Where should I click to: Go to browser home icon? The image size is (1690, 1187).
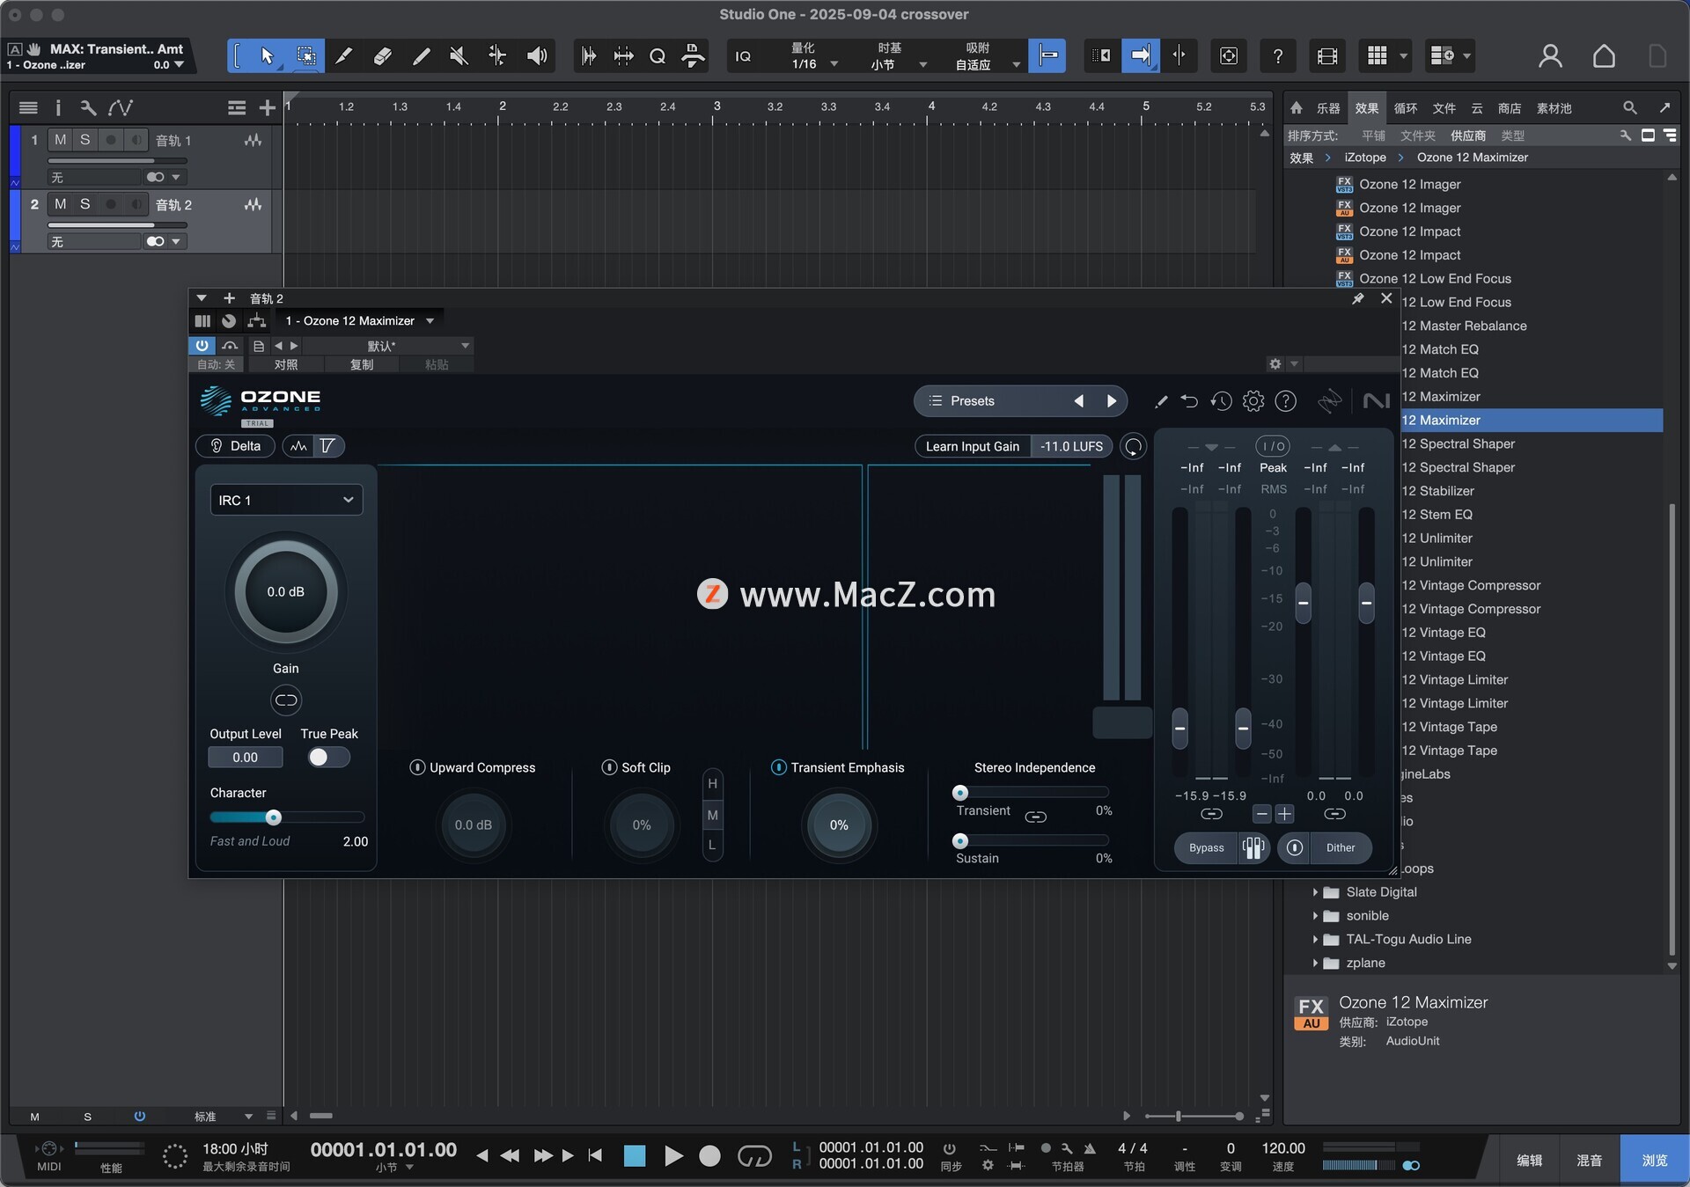pos(1296,107)
